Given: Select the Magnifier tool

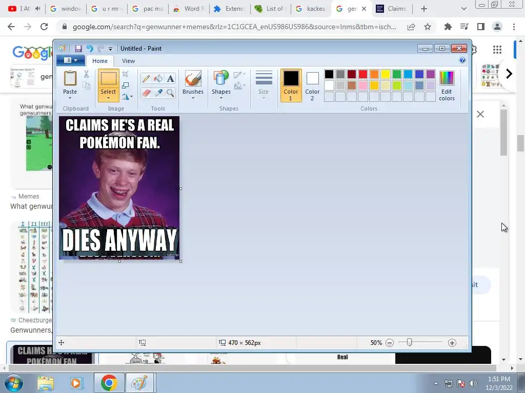Looking at the screenshot, I should (x=170, y=93).
